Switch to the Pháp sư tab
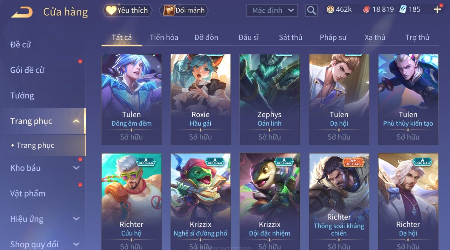The width and height of the screenshot is (450, 250). click(x=333, y=37)
